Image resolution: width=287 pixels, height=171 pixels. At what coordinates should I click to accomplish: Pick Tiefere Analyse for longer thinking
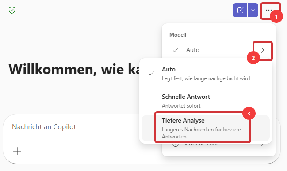[206, 128]
